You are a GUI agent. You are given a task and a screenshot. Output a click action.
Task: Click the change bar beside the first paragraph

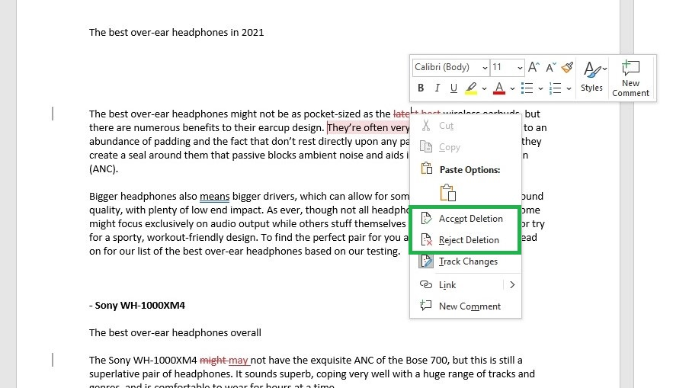pyautogui.click(x=53, y=114)
